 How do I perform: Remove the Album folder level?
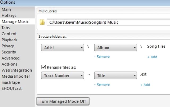click(102, 56)
